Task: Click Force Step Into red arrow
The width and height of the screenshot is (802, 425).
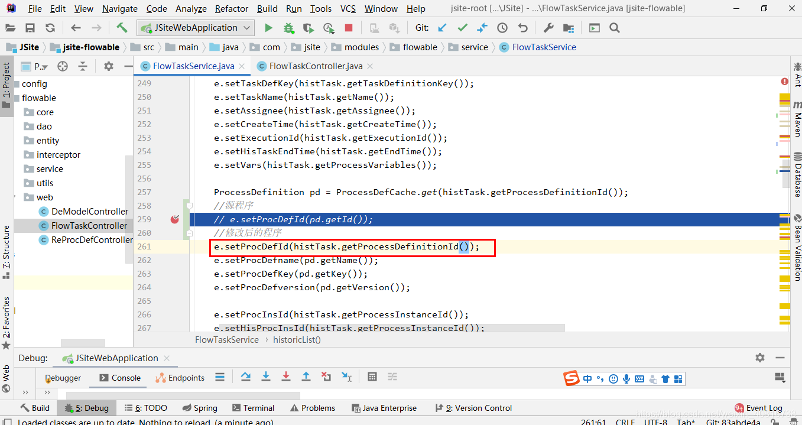Action: 286,377
